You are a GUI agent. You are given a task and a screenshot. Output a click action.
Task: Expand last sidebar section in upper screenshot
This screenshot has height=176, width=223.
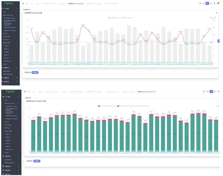click(x=17, y=81)
